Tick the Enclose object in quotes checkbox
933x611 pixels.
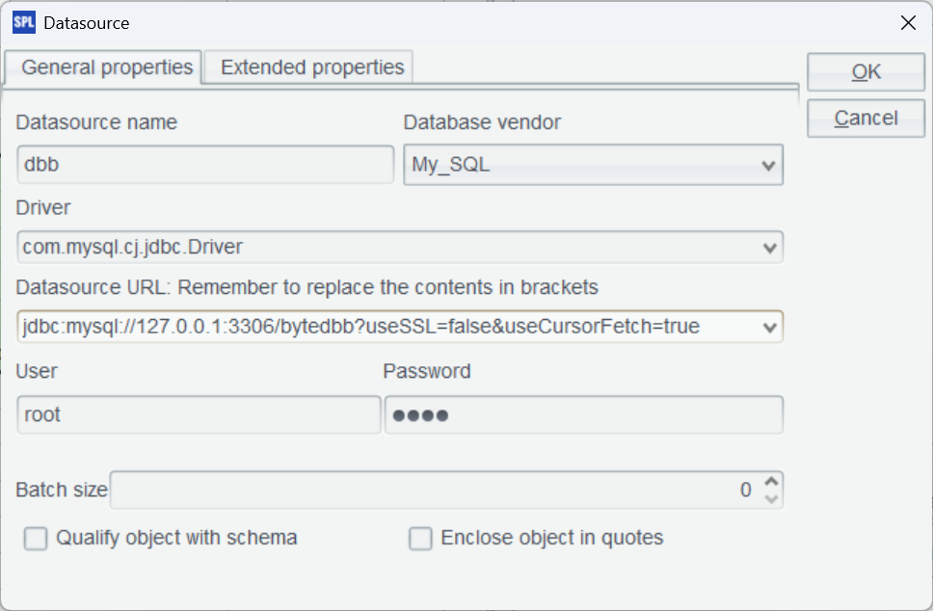tap(420, 539)
